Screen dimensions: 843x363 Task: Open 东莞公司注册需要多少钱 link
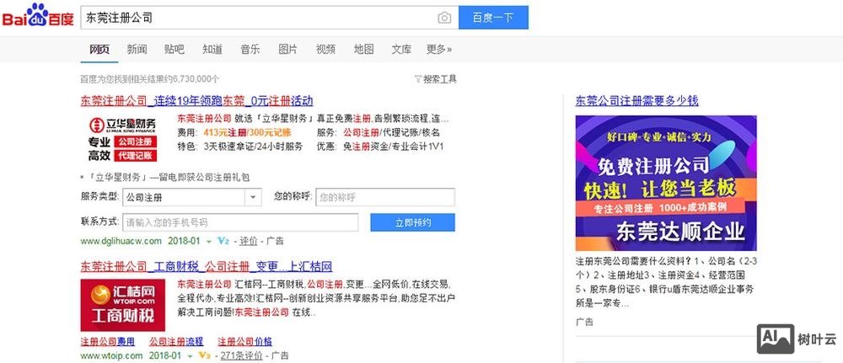[636, 101]
